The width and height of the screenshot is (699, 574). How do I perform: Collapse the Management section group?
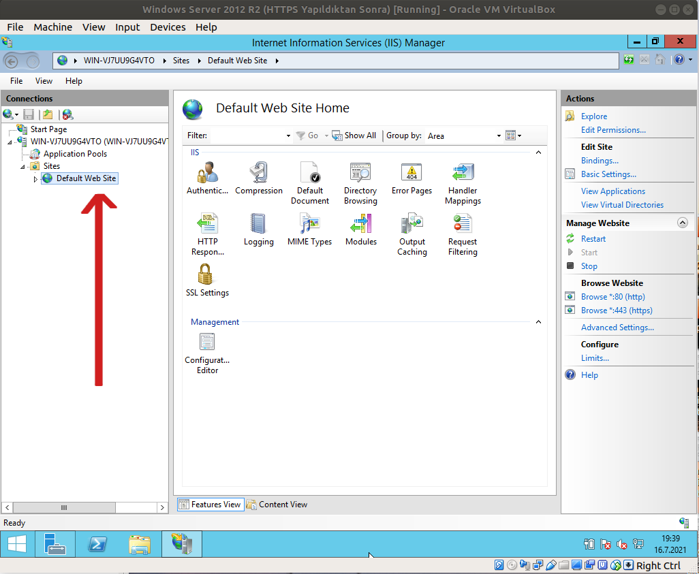tap(538, 322)
